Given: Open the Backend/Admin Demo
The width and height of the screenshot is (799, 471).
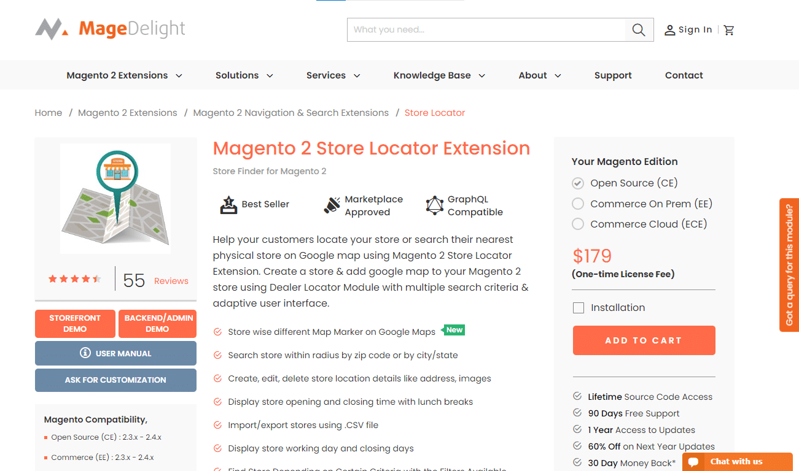Looking at the screenshot, I should [158, 324].
